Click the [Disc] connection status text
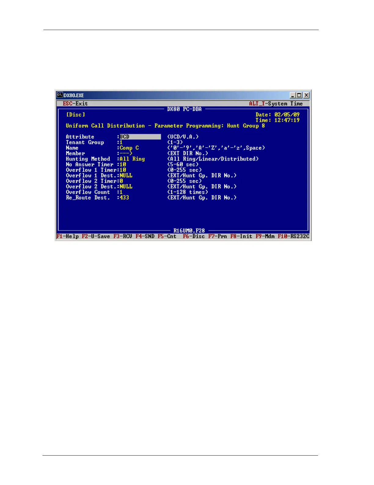The image size is (374, 485). pos(76,115)
